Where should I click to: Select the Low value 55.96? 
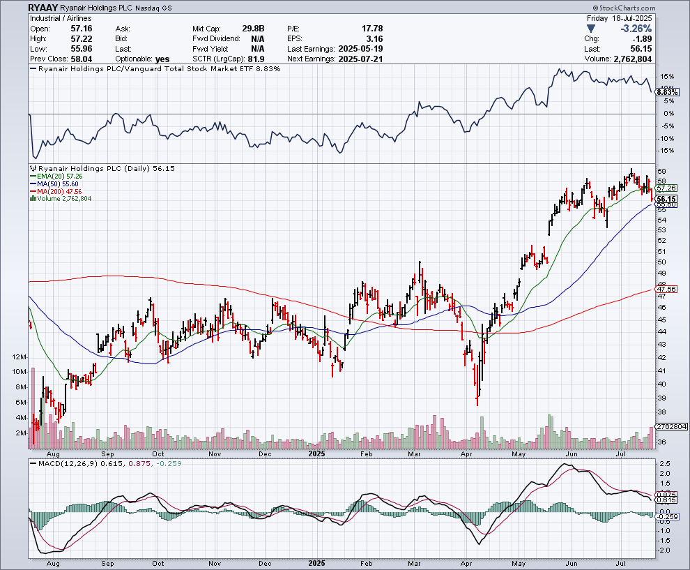click(82, 49)
